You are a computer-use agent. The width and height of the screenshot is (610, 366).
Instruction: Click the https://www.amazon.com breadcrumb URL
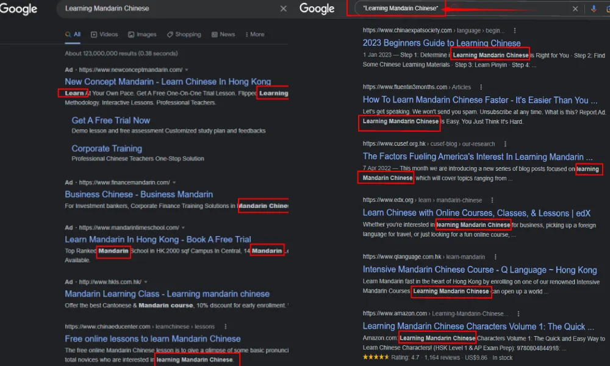395,314
